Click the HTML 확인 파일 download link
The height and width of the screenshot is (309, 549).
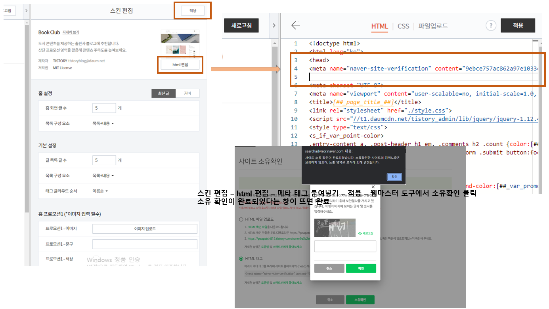258,227
